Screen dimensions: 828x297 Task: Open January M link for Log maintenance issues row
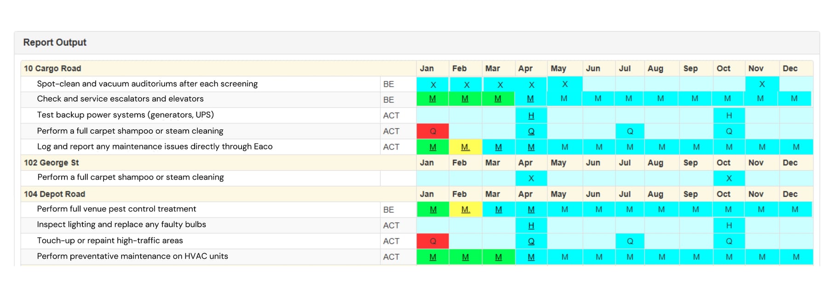tap(433, 147)
